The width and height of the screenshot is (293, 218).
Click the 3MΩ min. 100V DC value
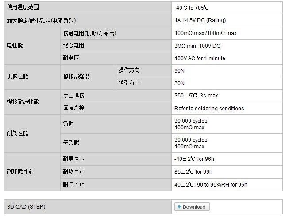[x=197, y=46]
